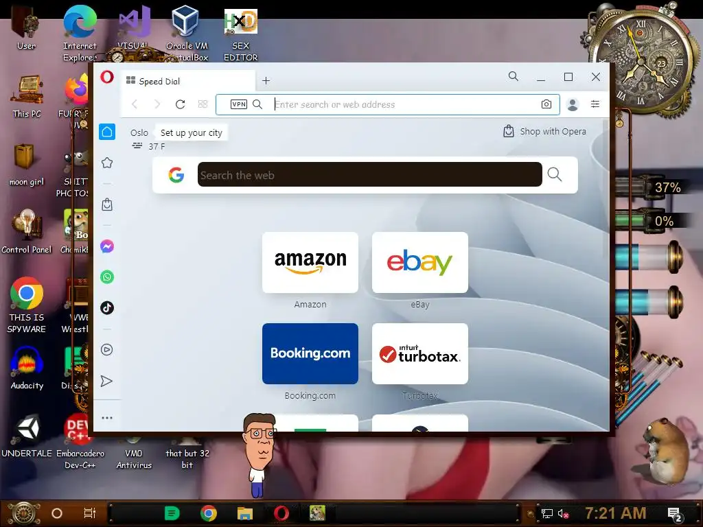Open My Flow send icon
This screenshot has height=527, width=703.
coord(106,381)
